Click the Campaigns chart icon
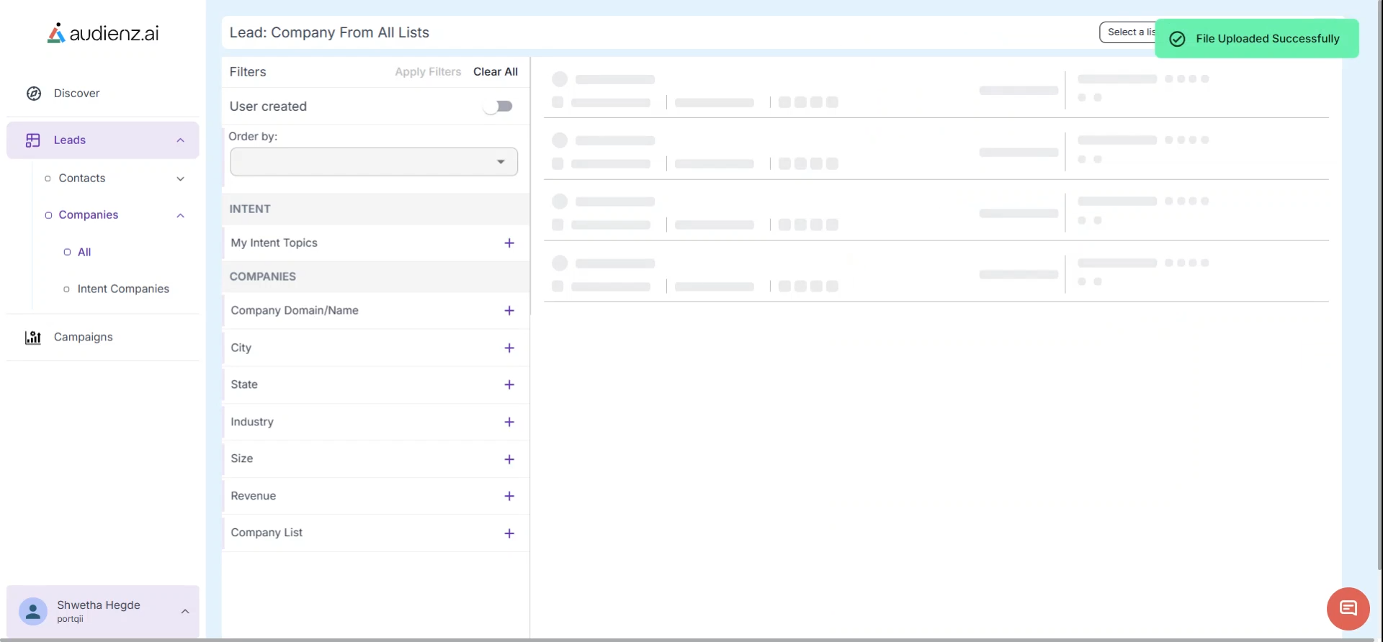The image size is (1383, 642). 33,338
